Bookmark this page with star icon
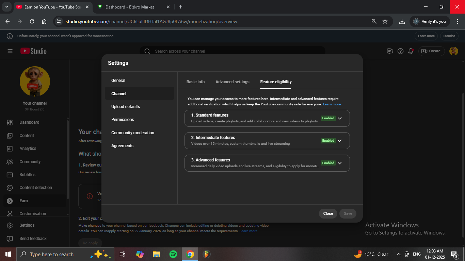Viewport: 465px width, 261px height. (385, 21)
